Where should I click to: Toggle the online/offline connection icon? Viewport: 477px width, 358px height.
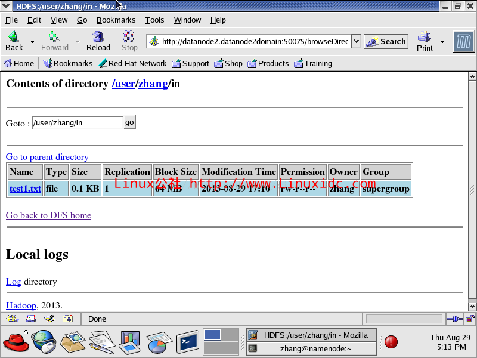coord(454,319)
